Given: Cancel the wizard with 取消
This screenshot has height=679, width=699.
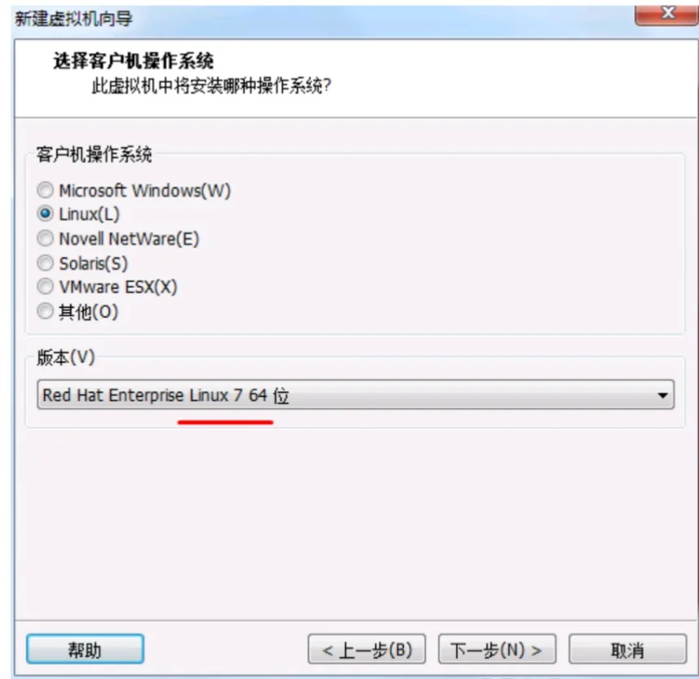Looking at the screenshot, I should pos(628,649).
